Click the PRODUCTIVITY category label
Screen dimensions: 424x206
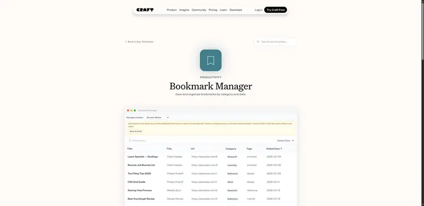pyautogui.click(x=210, y=77)
